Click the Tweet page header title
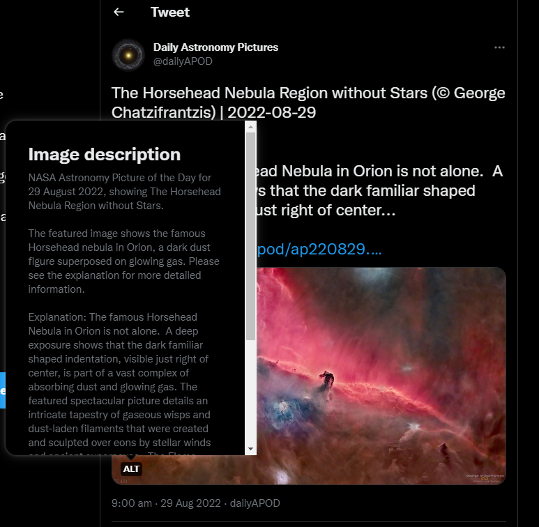Image resolution: width=539 pixels, height=527 pixels. (170, 12)
